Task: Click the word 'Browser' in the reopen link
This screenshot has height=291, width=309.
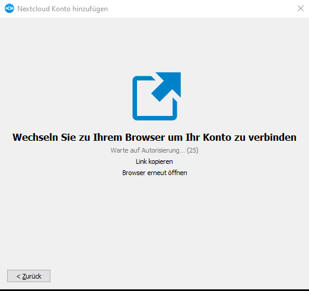Action: tap(134, 173)
